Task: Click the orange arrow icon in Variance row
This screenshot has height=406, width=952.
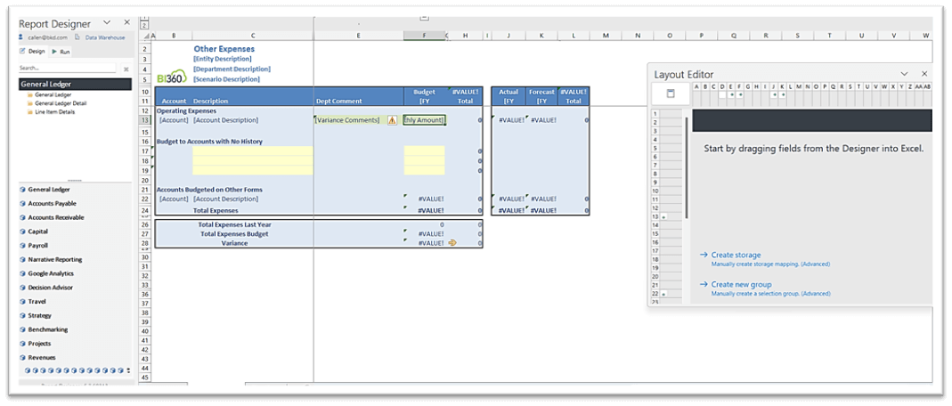Action: click(452, 242)
